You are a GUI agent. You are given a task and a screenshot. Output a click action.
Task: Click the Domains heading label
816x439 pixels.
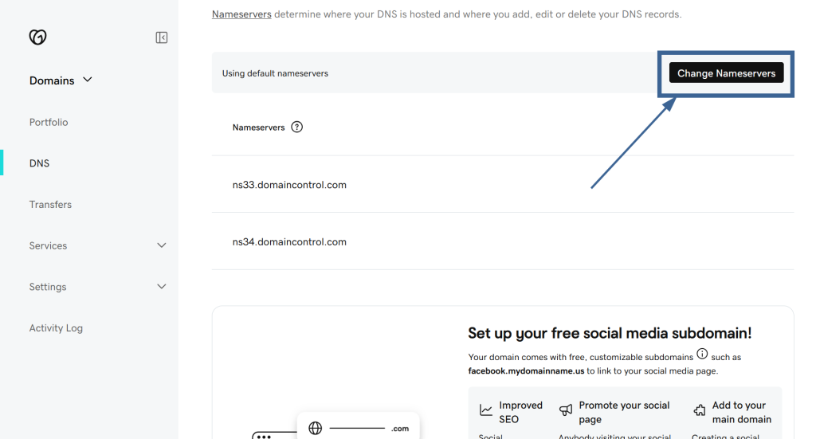tap(52, 80)
